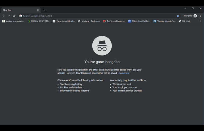The height and width of the screenshot is (131, 204).
Task: Close the New Tab tab
Action: [38, 10]
